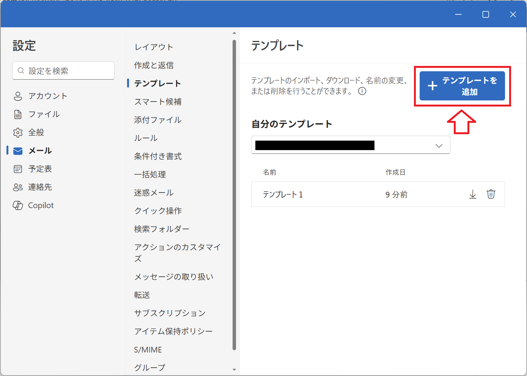527x376 pixels.
Task: Expand the template account combo box chevron
Action: coord(439,145)
